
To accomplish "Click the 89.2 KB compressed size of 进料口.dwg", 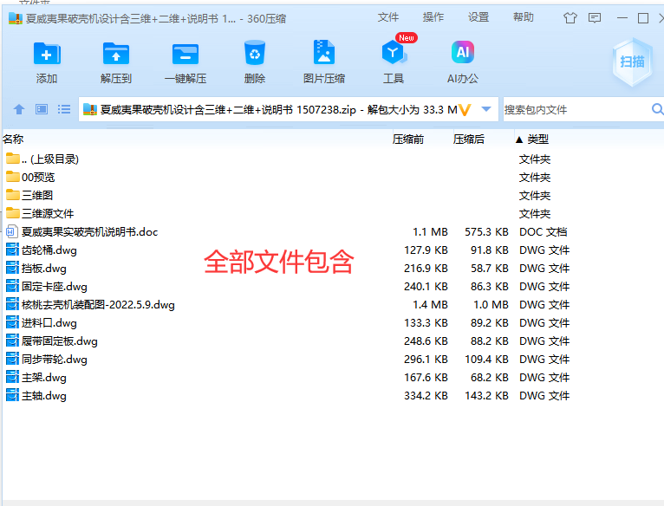I will coord(489,322).
